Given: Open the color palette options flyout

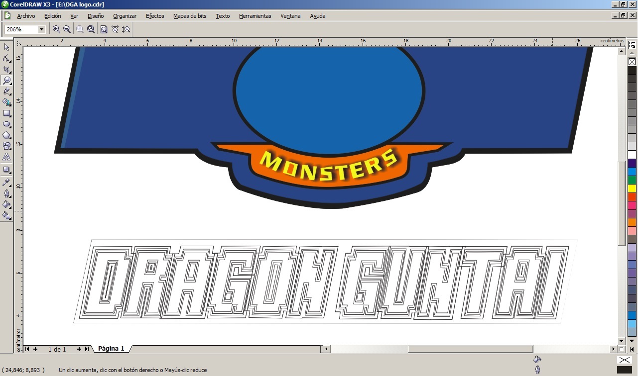Looking at the screenshot, I should tap(632, 45).
